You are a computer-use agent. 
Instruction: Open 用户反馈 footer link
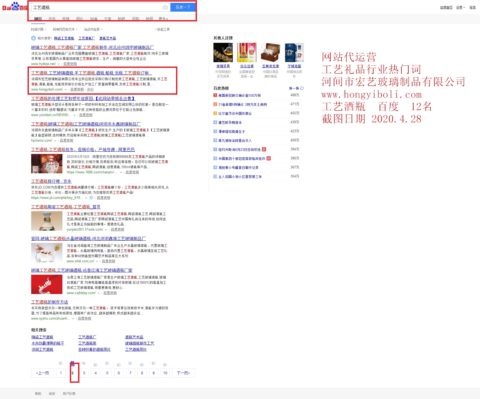coord(69,394)
